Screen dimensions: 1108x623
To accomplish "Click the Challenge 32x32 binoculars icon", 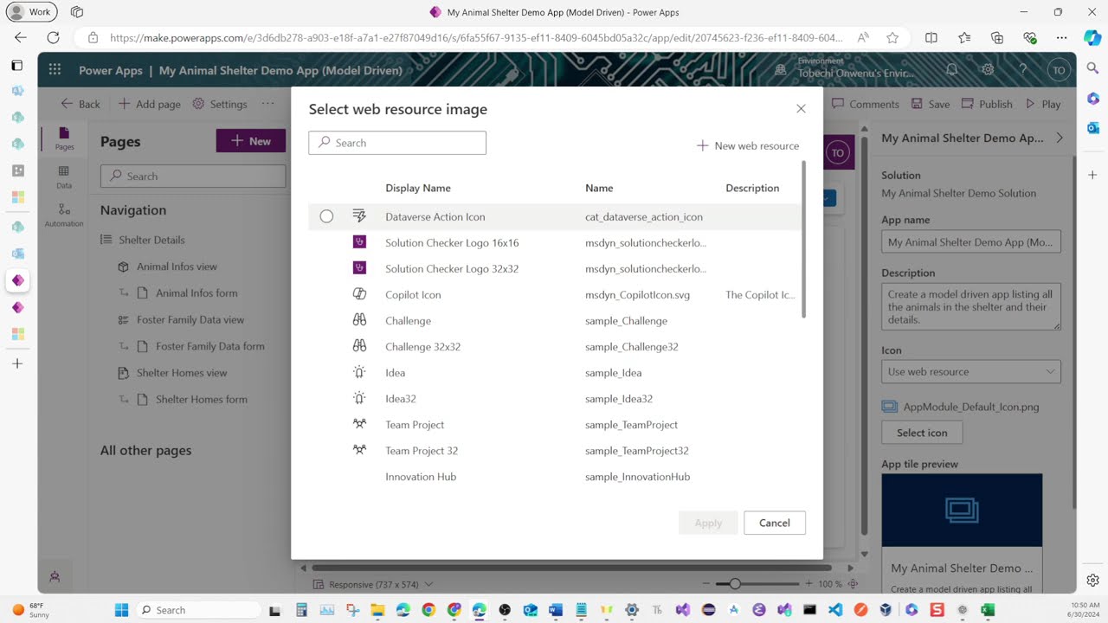I will tap(359, 346).
